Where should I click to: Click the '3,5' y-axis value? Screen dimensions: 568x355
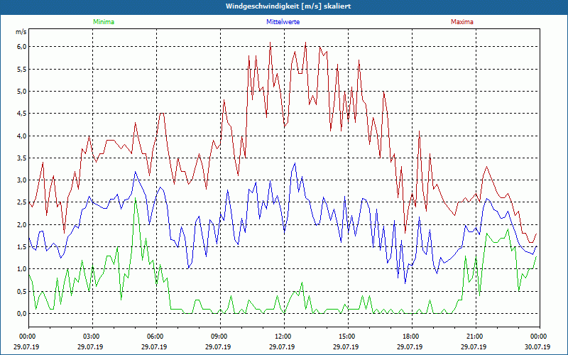[x=22, y=158]
